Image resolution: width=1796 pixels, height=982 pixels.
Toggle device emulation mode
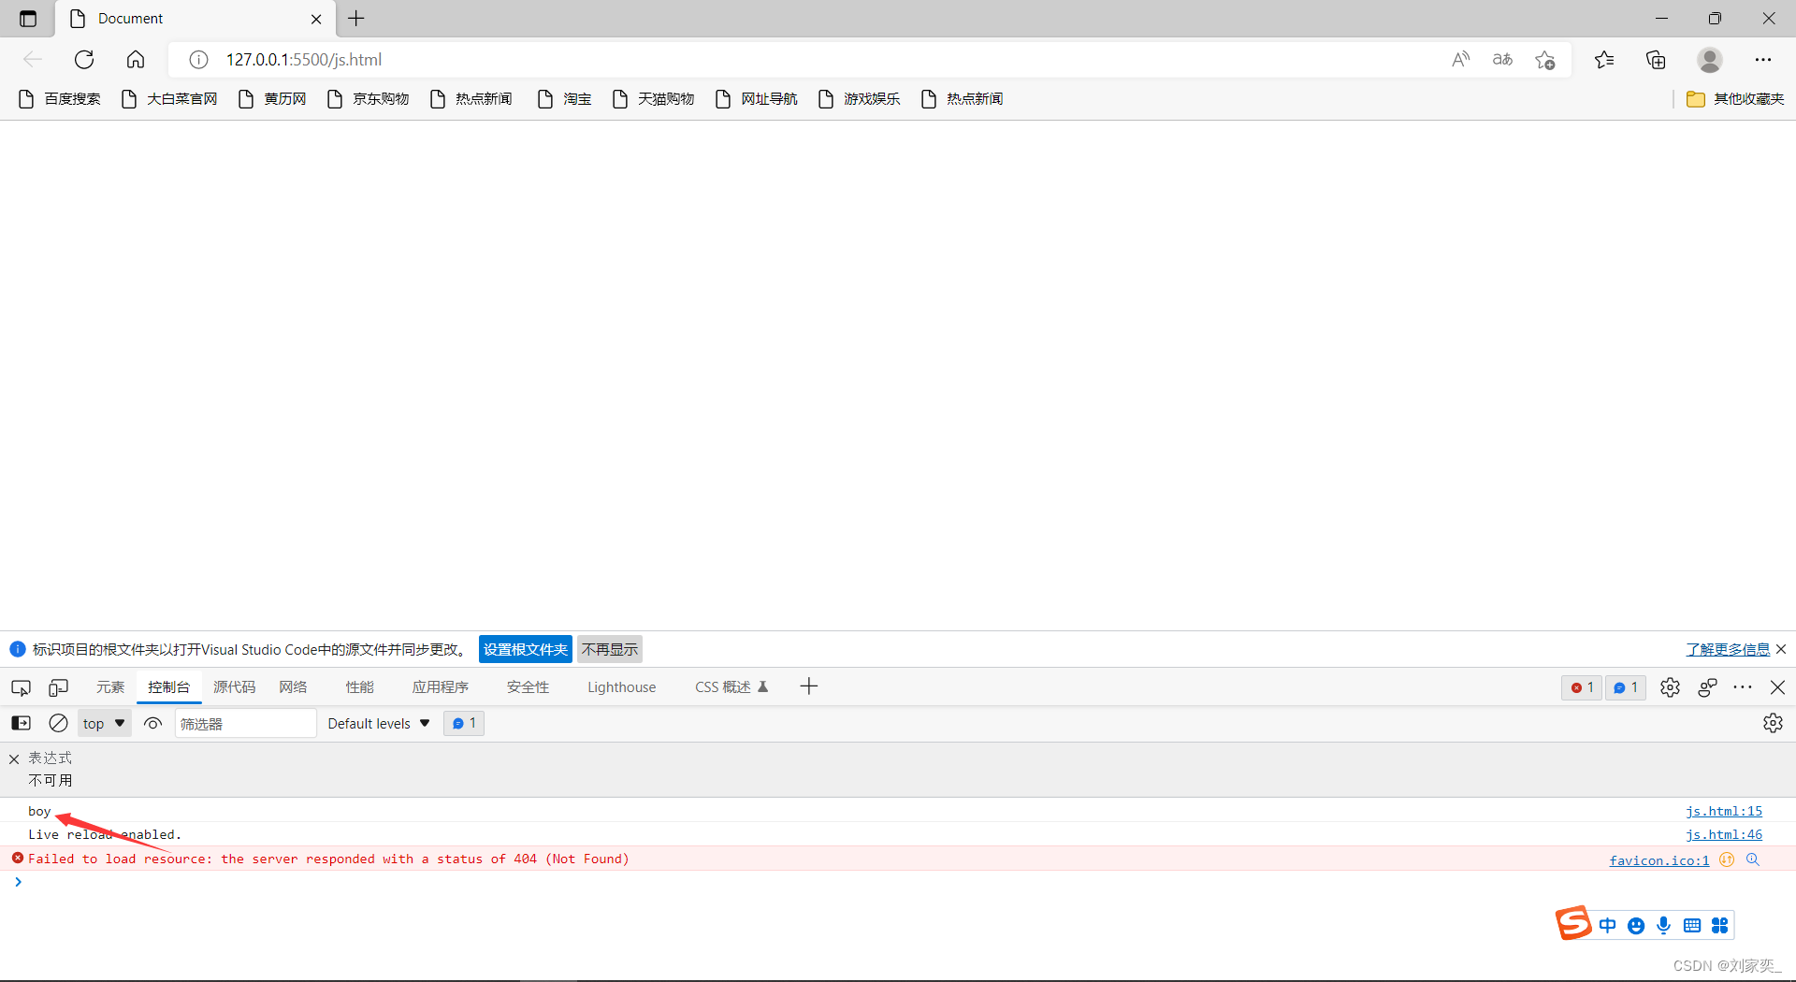(x=59, y=687)
